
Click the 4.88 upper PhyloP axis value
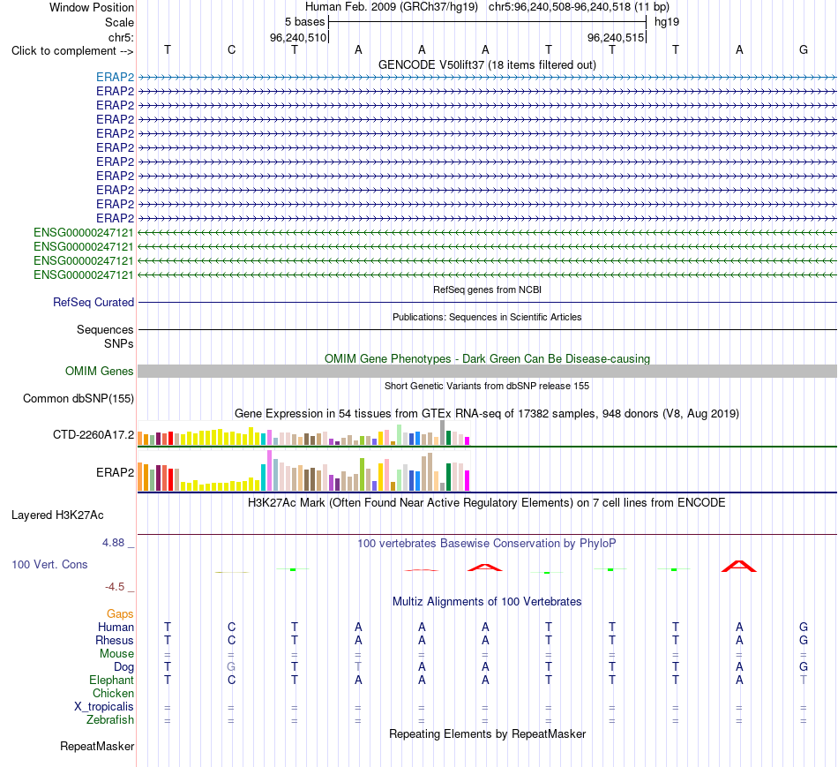113,542
